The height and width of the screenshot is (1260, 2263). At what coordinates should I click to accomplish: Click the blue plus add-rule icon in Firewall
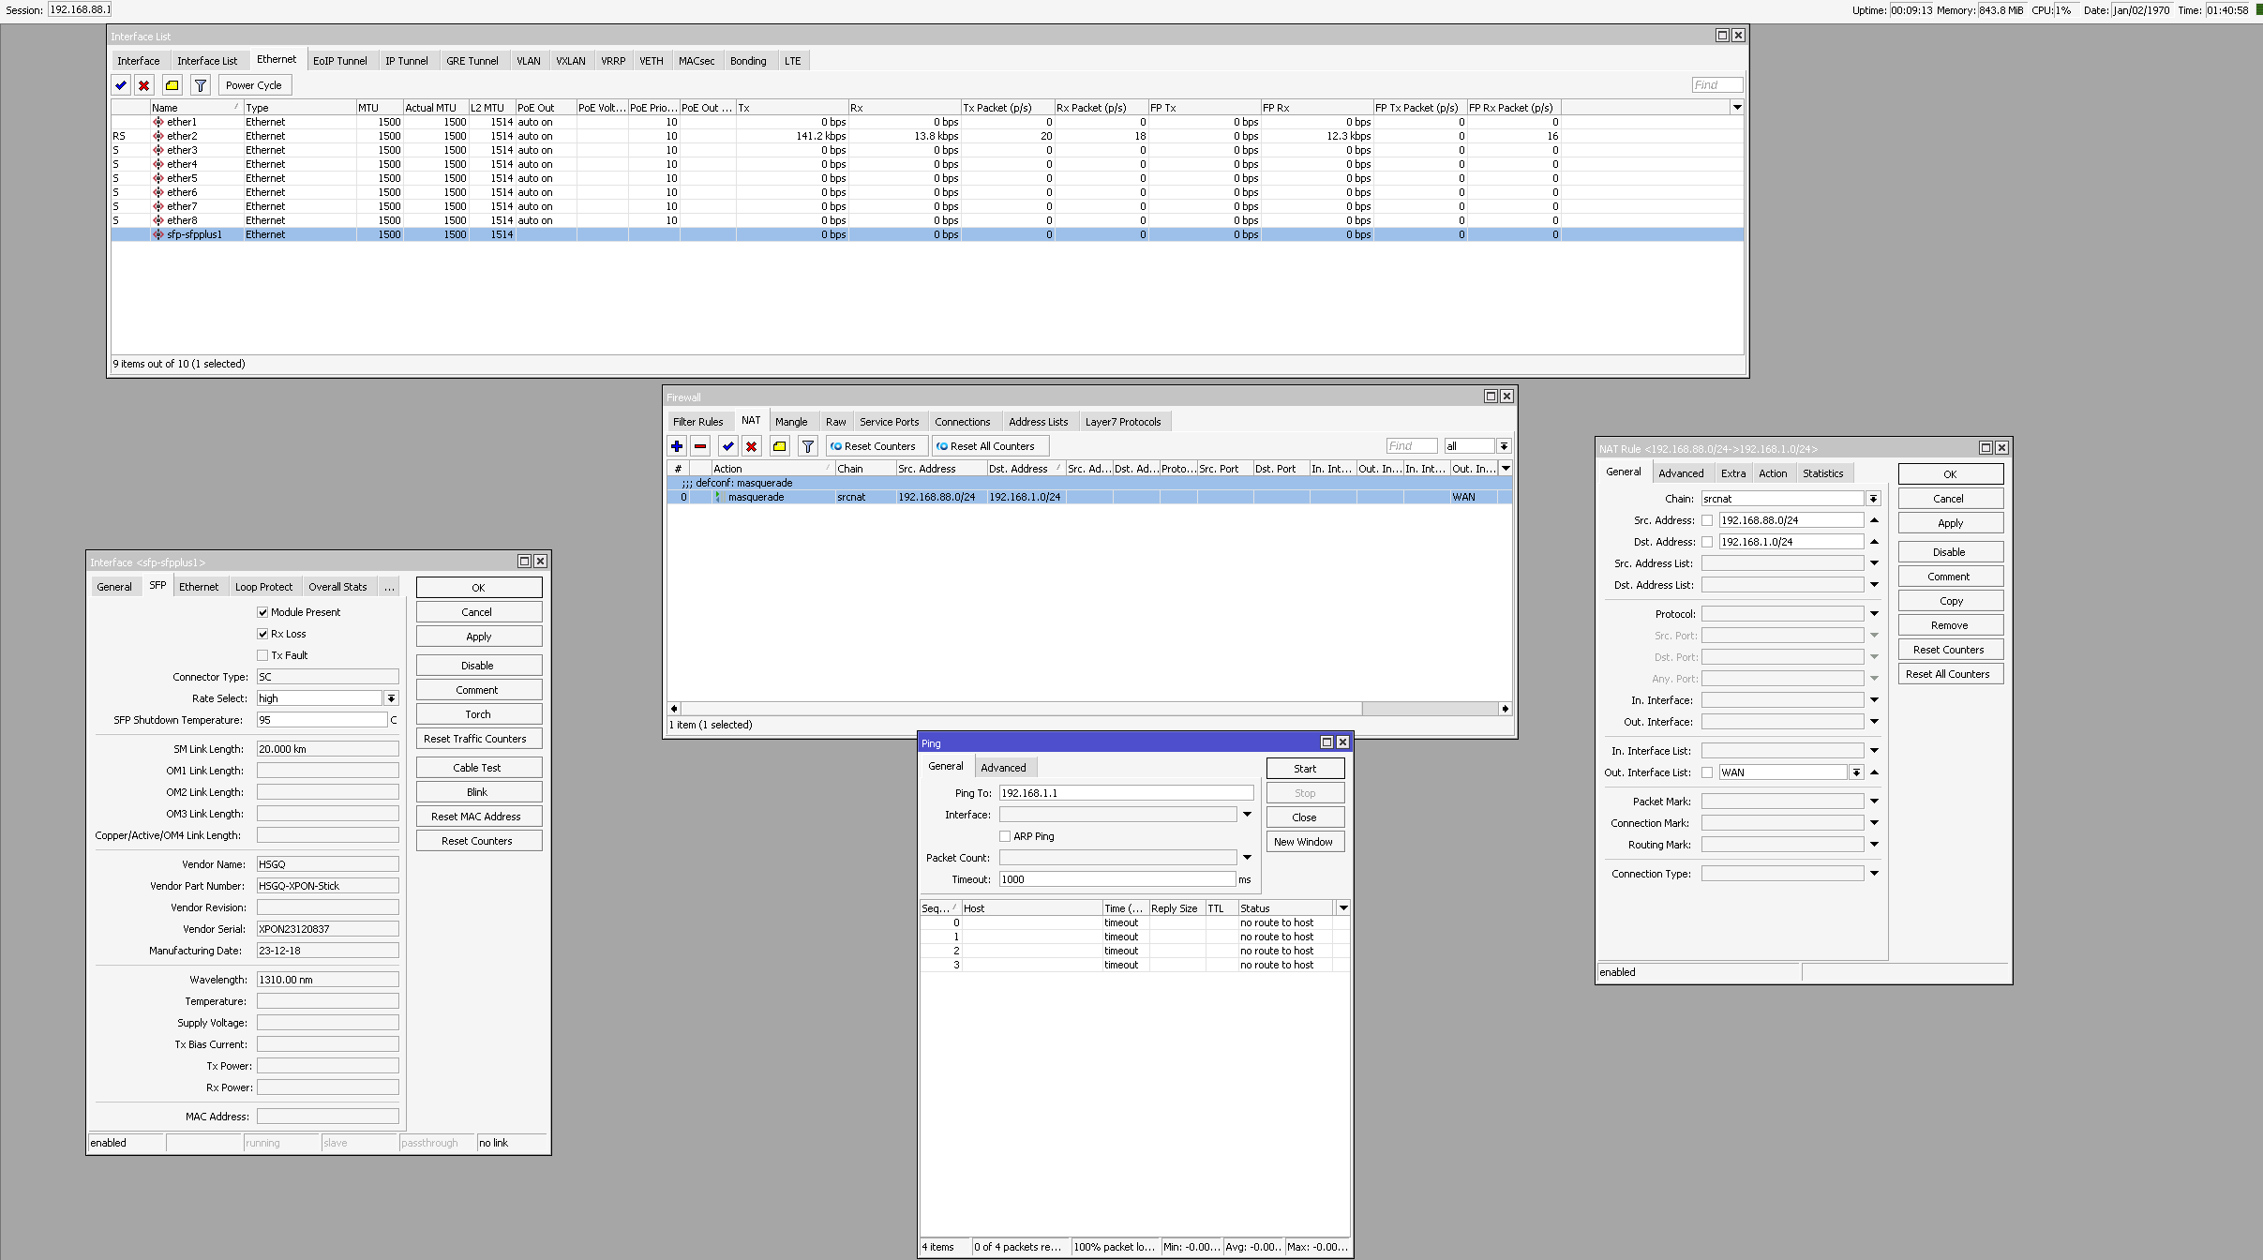(x=677, y=446)
